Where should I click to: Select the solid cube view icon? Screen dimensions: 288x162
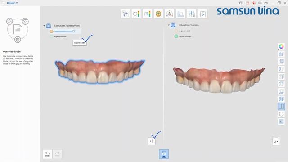[281, 99]
